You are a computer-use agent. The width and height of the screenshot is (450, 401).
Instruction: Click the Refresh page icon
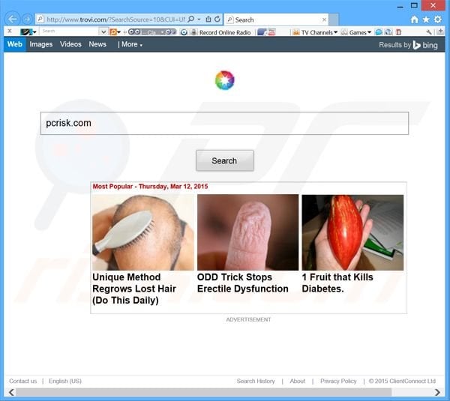[217, 19]
